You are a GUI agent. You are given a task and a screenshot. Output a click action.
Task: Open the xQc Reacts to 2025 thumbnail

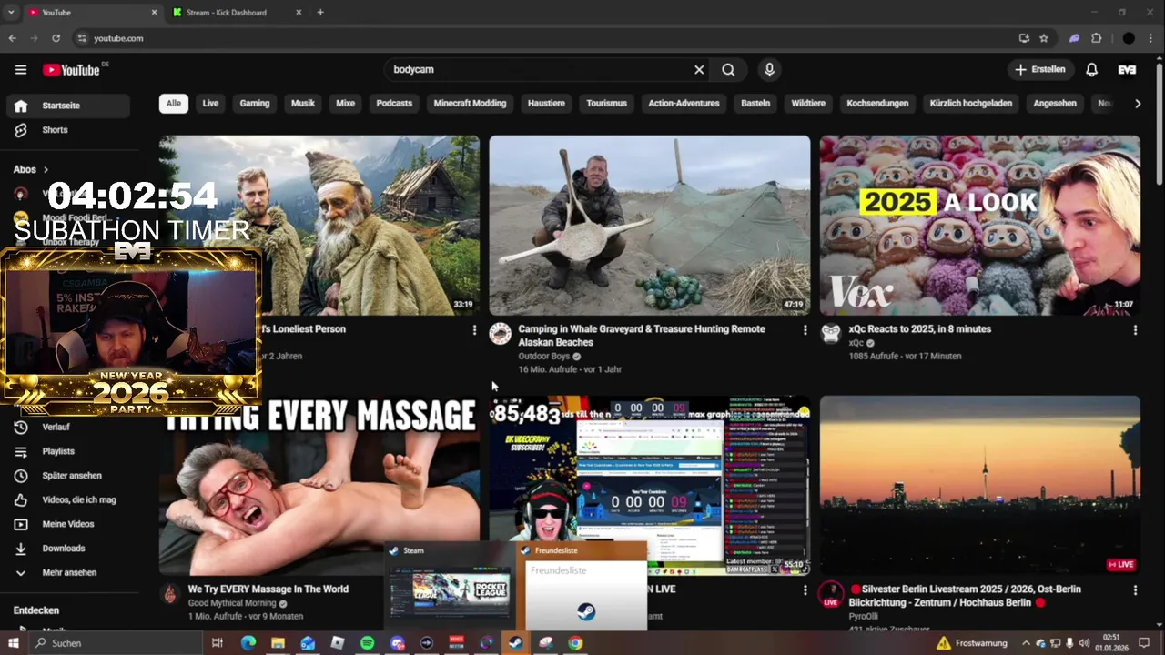980,226
